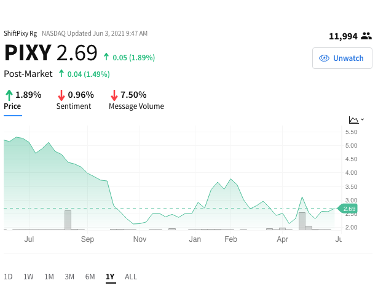Switch chart range to 6M
378x307 pixels.
click(90, 277)
